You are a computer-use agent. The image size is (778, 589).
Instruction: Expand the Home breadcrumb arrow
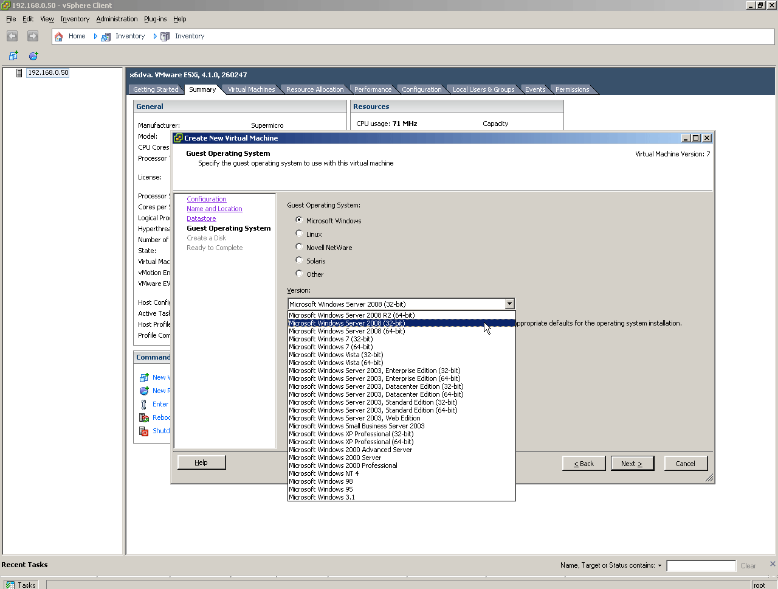click(95, 37)
